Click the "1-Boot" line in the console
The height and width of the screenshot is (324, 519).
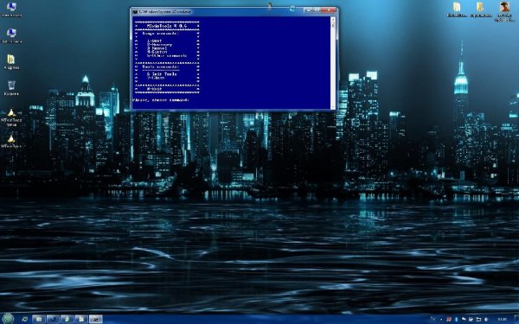point(154,41)
